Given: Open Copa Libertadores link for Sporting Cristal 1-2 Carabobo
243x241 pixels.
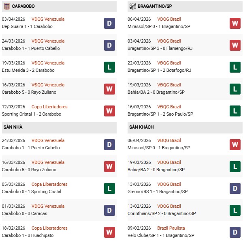Looking at the screenshot, I should pos(49,107).
